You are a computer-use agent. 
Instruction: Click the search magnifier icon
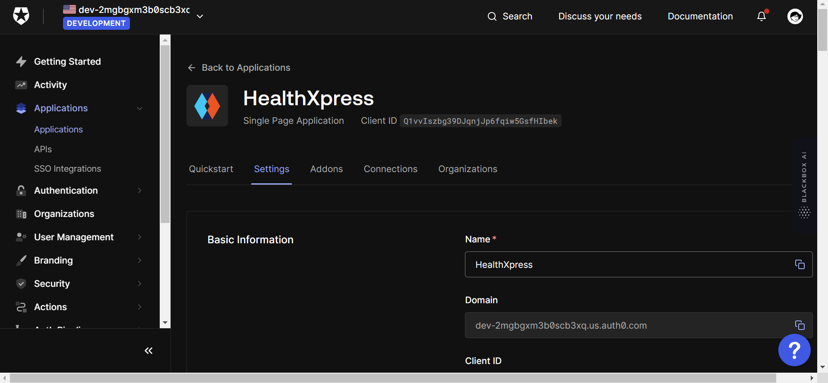pyautogui.click(x=492, y=16)
